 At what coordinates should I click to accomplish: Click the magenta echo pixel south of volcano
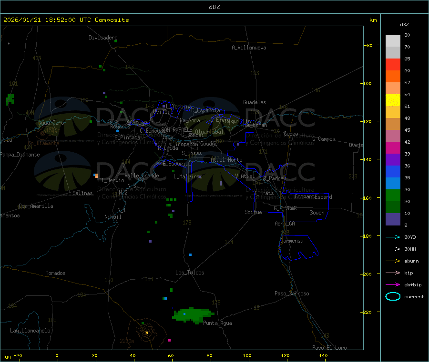169,340
